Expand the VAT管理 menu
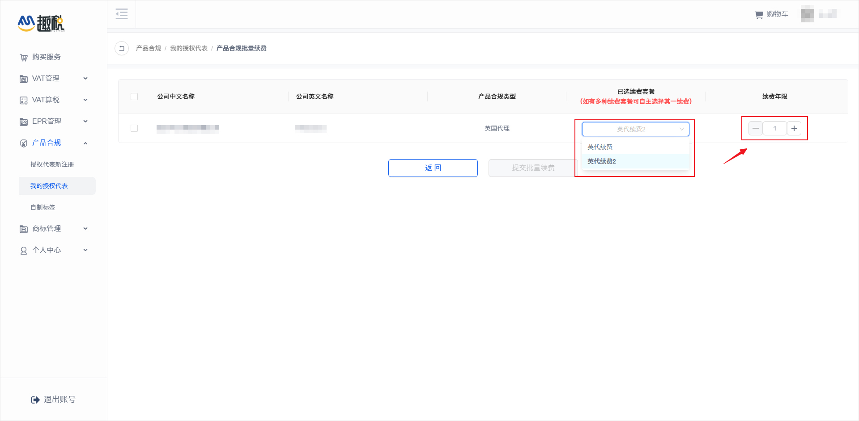The width and height of the screenshot is (859, 421). pos(54,79)
